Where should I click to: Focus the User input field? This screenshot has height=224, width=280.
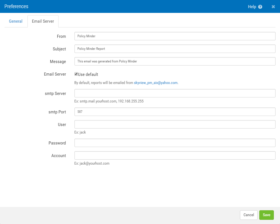(x=175, y=124)
